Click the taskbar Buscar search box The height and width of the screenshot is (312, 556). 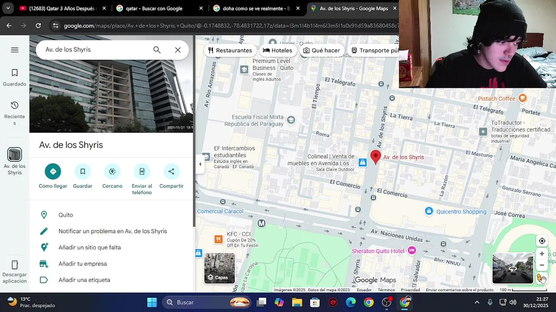(207, 302)
